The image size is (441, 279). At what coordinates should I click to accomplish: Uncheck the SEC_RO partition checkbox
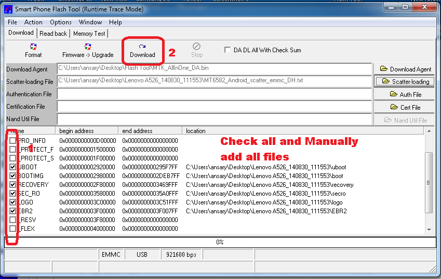coord(12,193)
